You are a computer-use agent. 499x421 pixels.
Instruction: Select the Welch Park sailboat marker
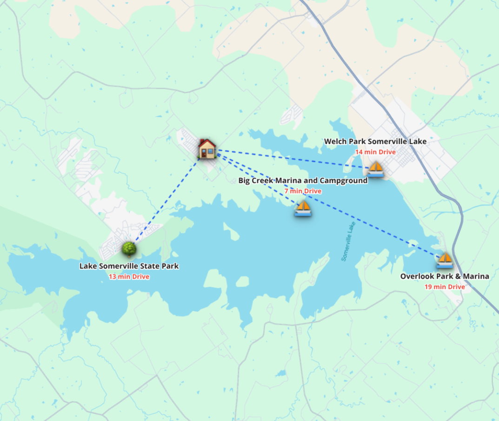[x=375, y=169]
